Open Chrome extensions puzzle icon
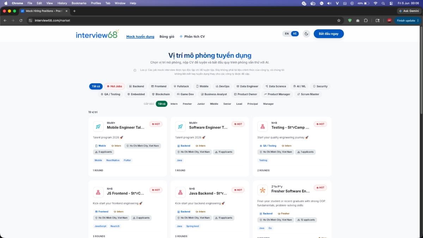 366,20
